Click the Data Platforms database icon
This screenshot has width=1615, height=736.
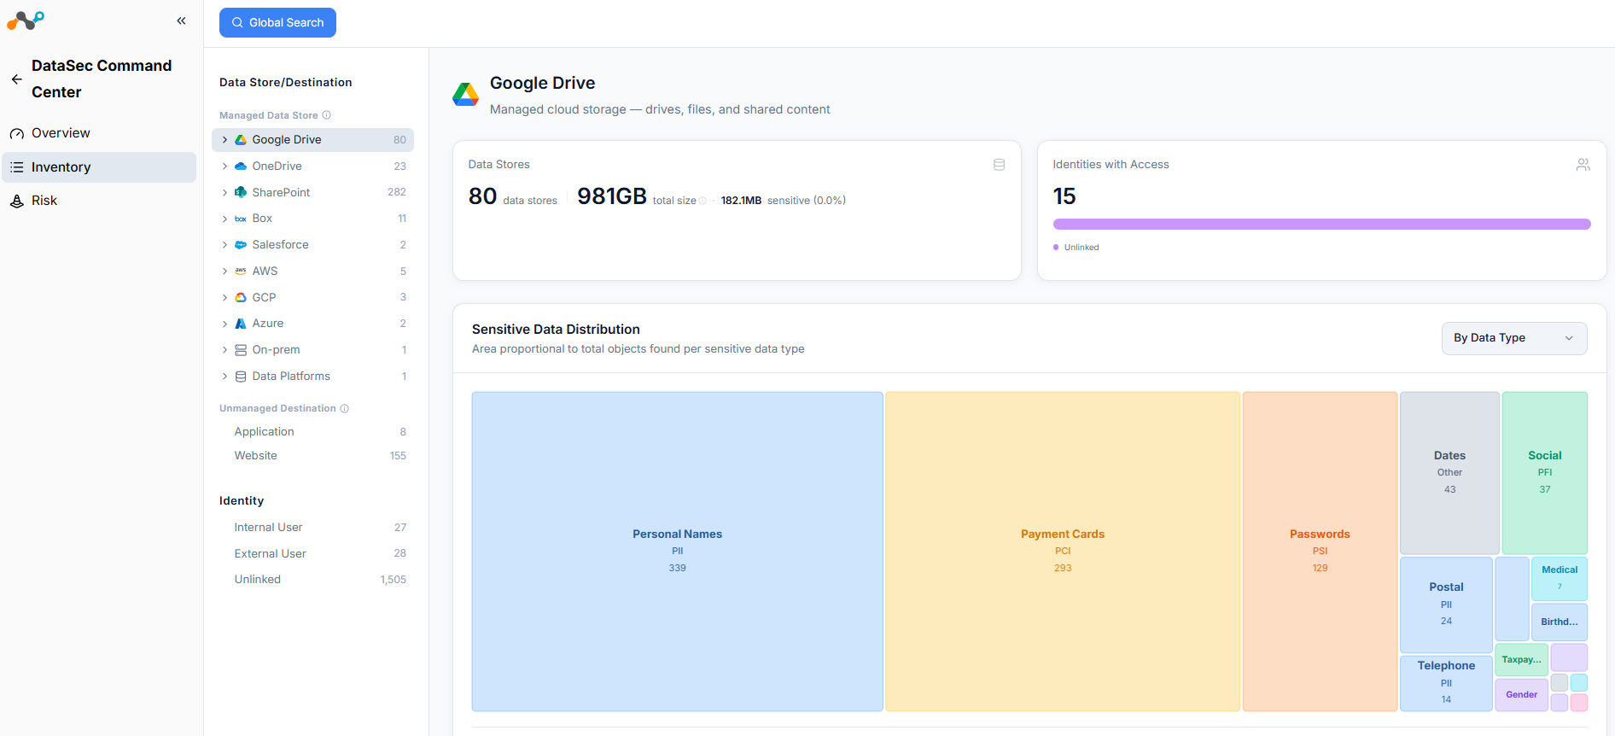point(241,377)
